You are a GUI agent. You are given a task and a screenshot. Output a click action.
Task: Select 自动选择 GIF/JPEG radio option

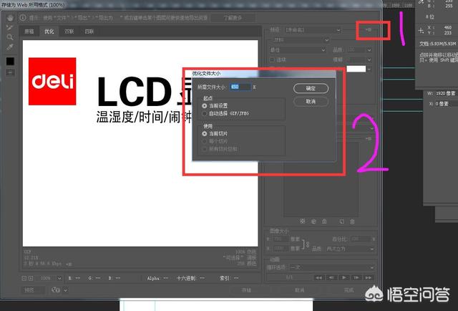(x=205, y=113)
